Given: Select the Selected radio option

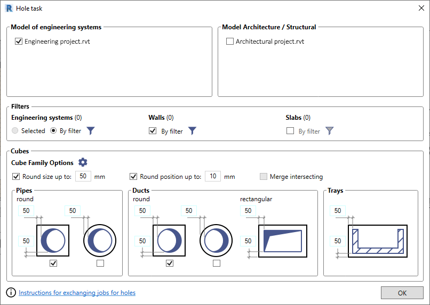Looking at the screenshot, I should click(x=15, y=131).
